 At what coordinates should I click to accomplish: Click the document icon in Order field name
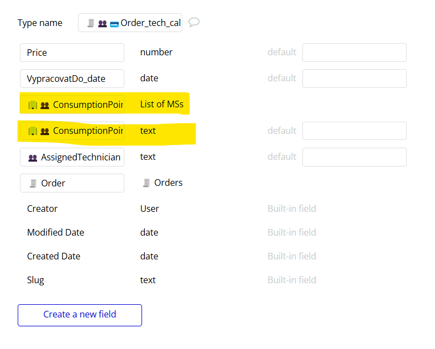point(33,183)
